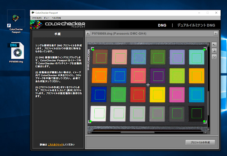Click the top-right green crop mark handle
Viewport: 227px width, 156px height.
pyautogui.click(x=204, y=49)
